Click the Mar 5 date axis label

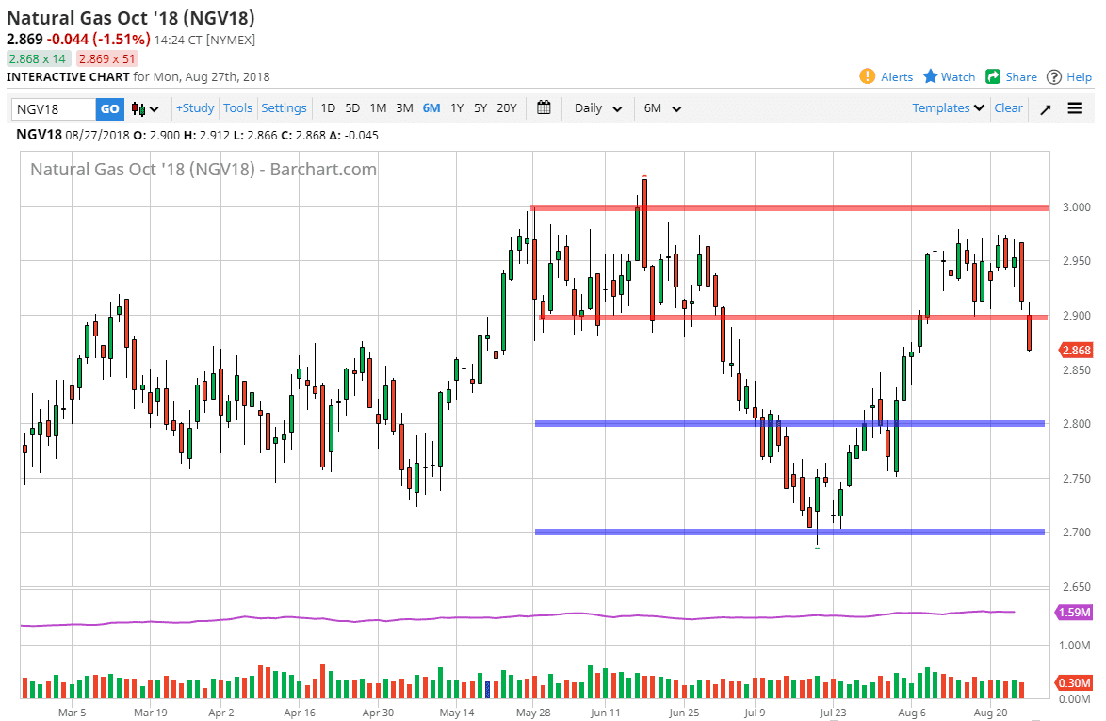tap(72, 713)
